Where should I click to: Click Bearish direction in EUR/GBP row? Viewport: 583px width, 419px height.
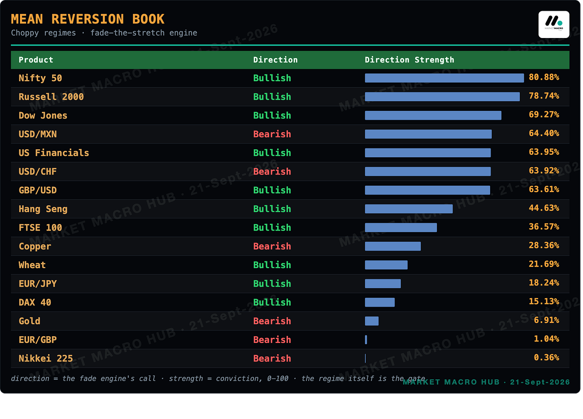(x=272, y=340)
